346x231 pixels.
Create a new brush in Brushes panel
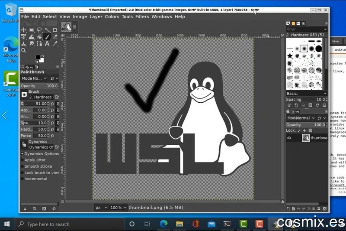point(296,105)
